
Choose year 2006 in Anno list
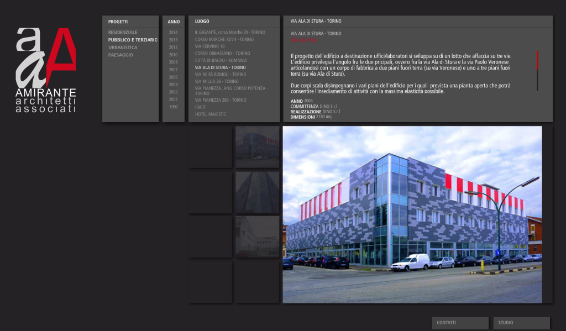(173, 77)
